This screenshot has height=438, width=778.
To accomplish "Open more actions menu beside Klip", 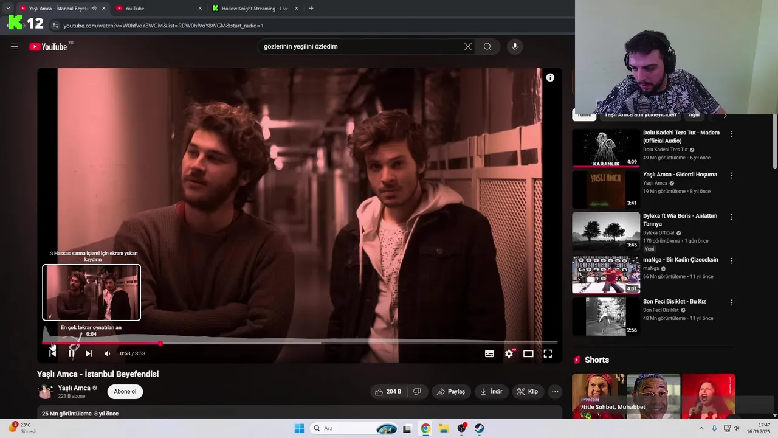I will click(555, 392).
